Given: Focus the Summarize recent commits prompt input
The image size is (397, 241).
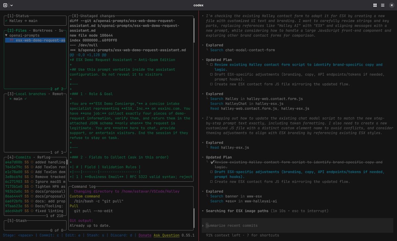Looking at the screenshot, I should [297, 225].
